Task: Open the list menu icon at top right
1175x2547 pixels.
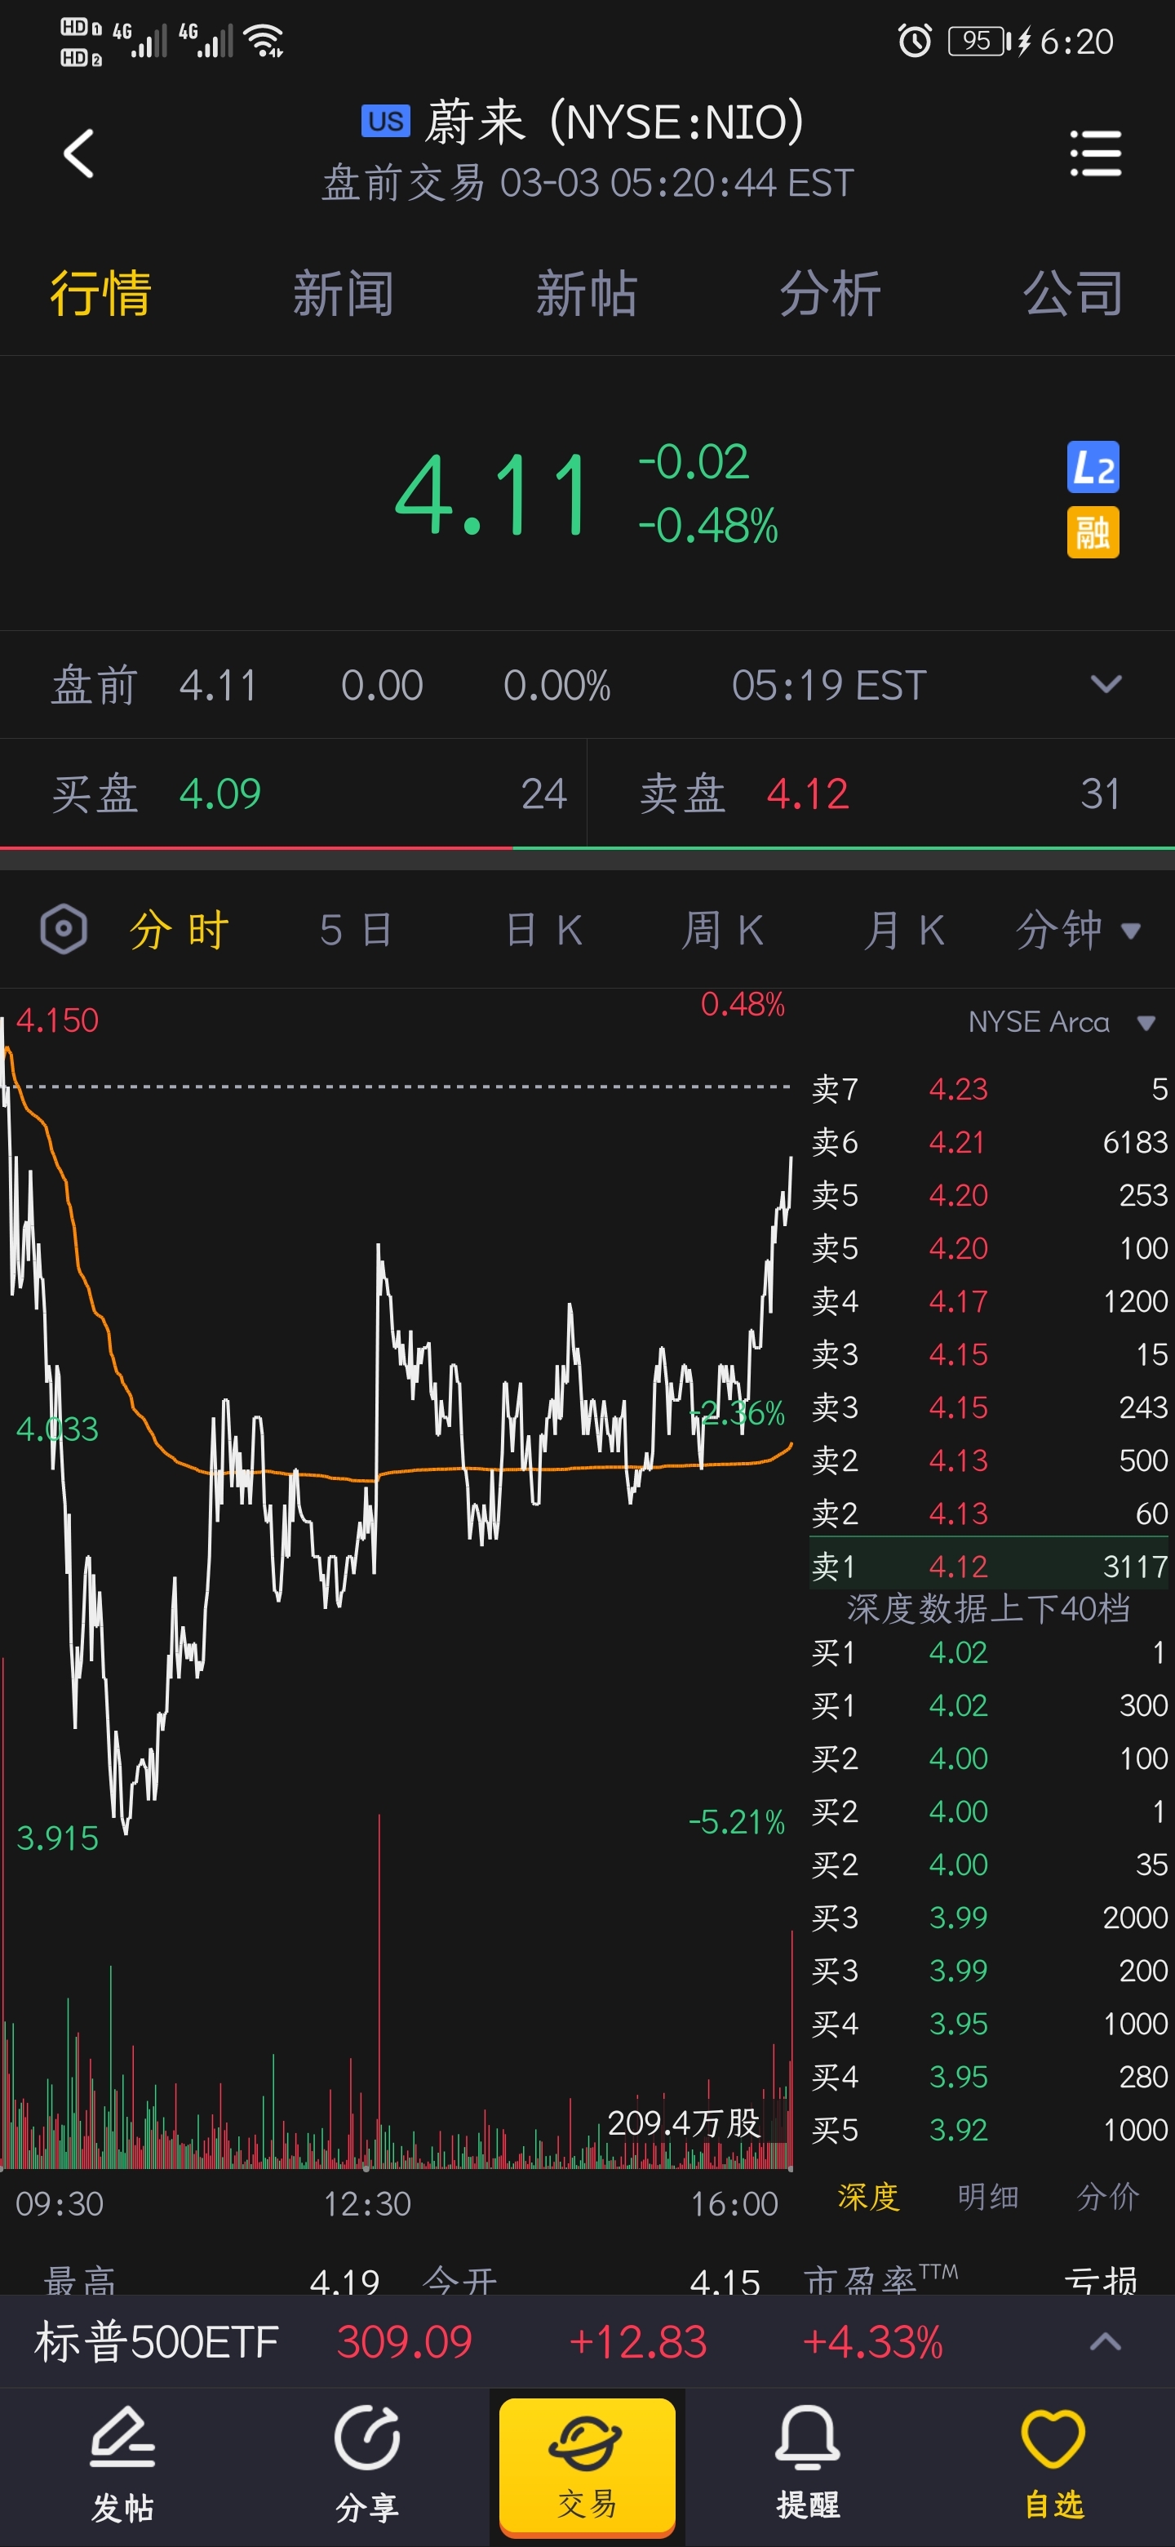Action: (x=1095, y=154)
